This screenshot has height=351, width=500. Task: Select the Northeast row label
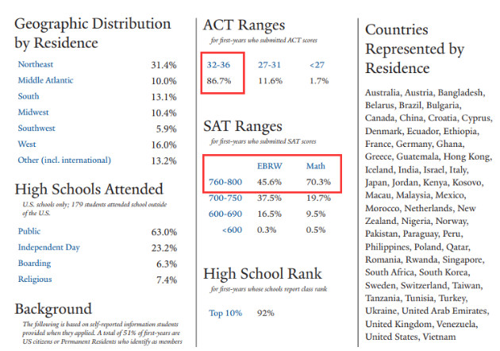[x=37, y=64]
